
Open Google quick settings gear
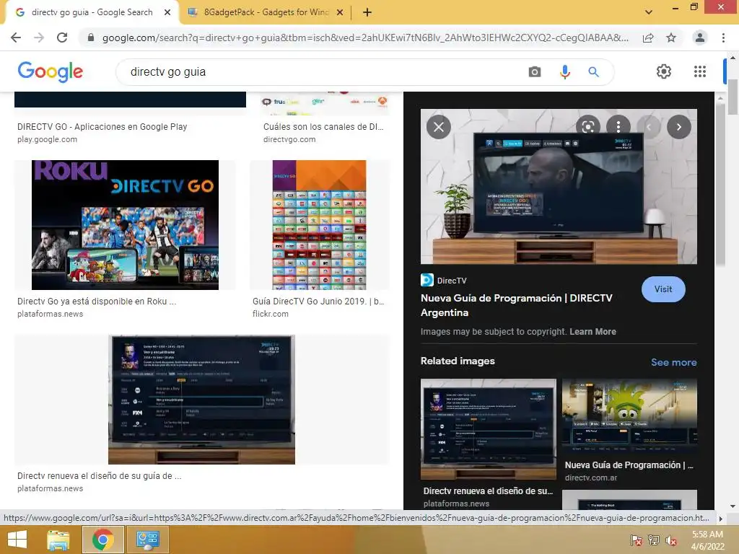(x=664, y=71)
